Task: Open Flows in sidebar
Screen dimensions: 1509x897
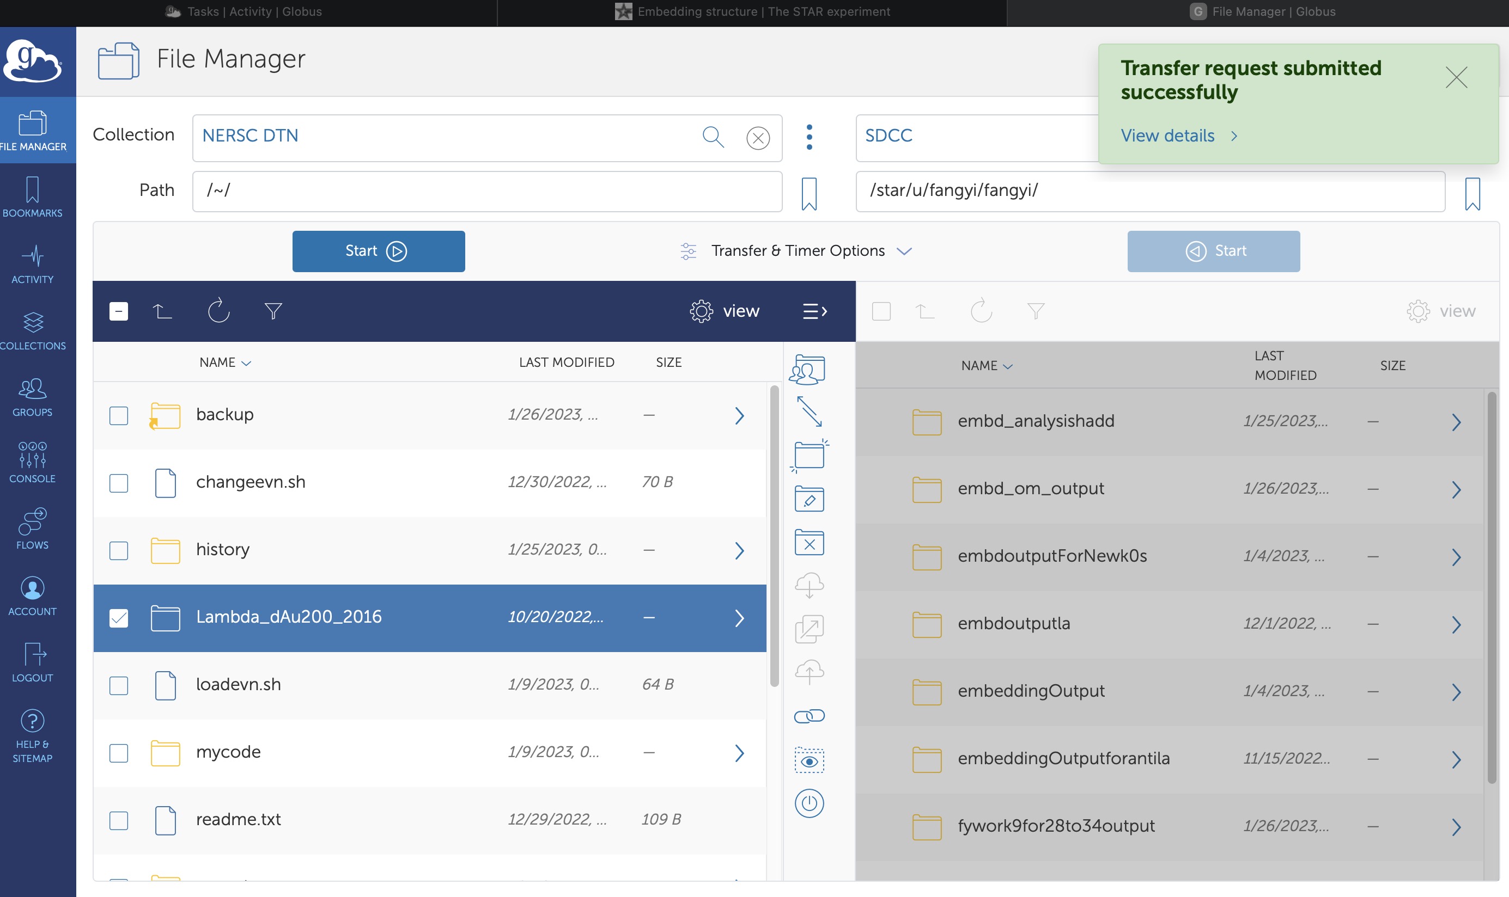Action: (33, 530)
